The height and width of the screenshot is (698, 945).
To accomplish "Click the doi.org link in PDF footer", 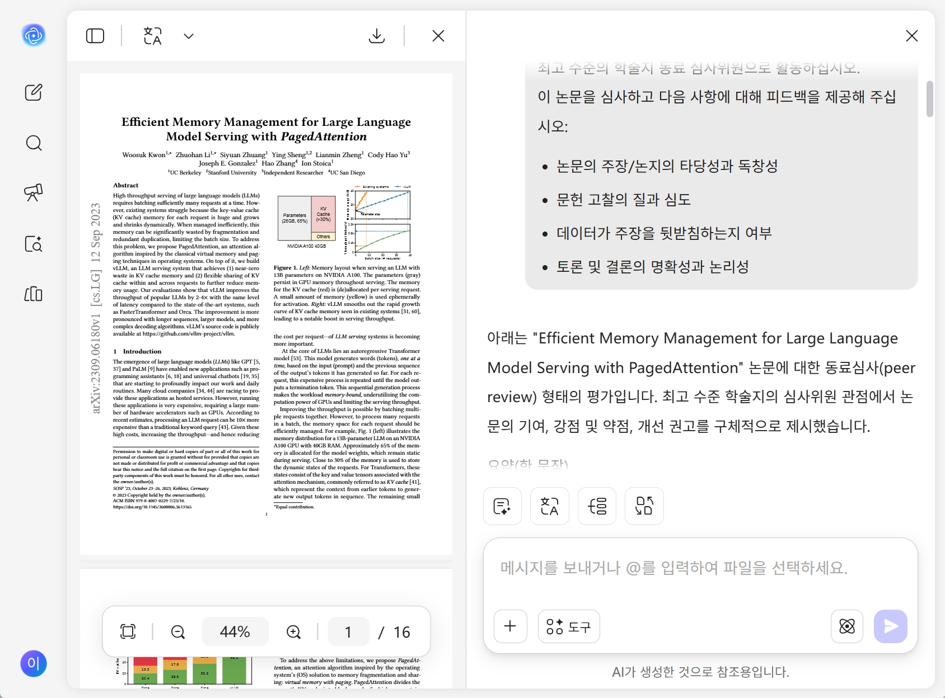I will pos(152,507).
